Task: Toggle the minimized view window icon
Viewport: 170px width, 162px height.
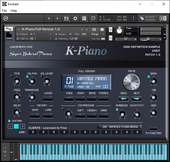Action: (93, 19)
